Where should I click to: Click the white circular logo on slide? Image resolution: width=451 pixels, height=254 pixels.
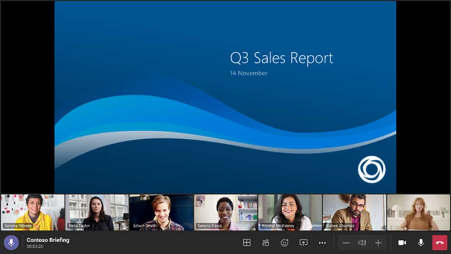pyautogui.click(x=372, y=169)
